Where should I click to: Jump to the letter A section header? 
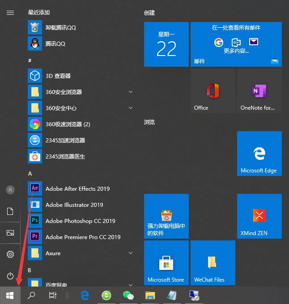[x=30, y=173]
